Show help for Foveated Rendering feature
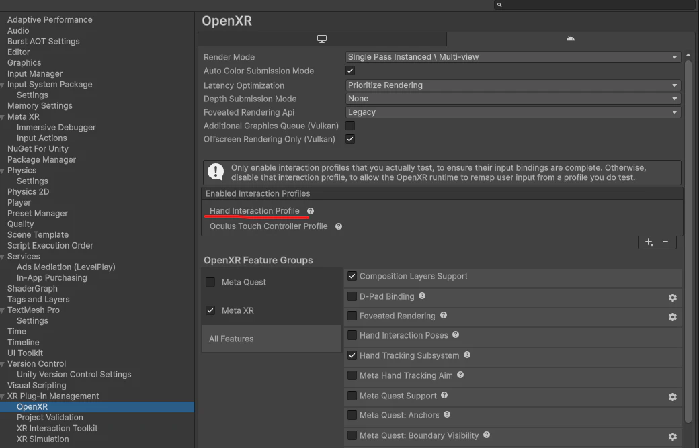 click(x=444, y=315)
